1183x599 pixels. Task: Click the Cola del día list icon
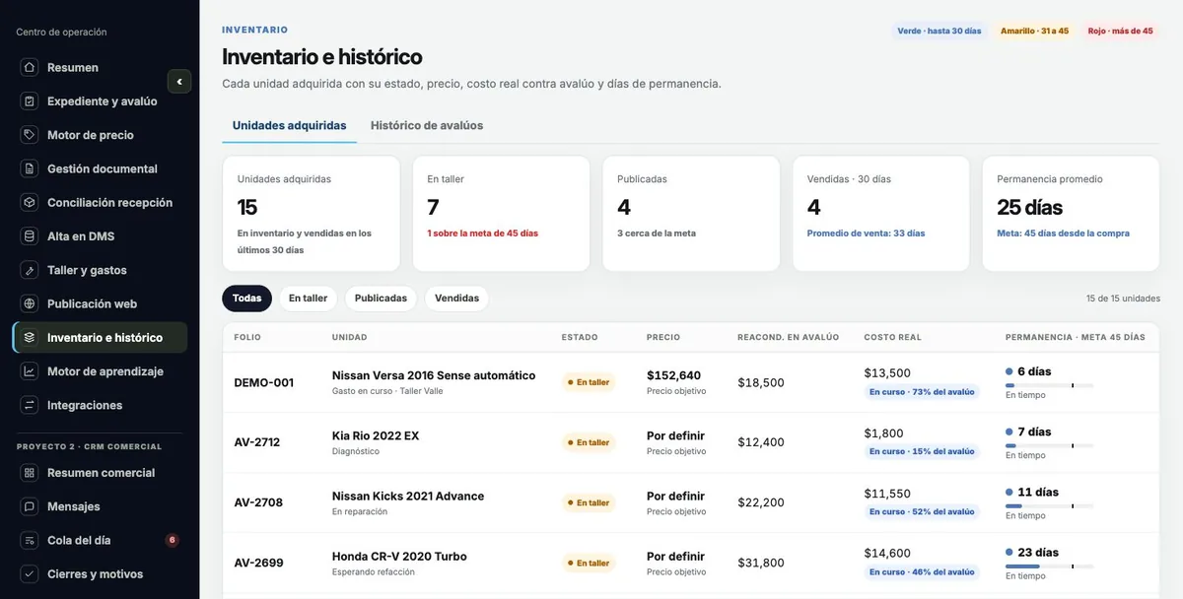coord(30,540)
